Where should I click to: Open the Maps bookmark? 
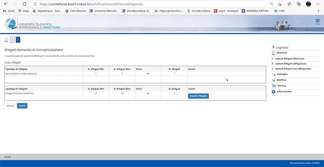click(x=23, y=11)
